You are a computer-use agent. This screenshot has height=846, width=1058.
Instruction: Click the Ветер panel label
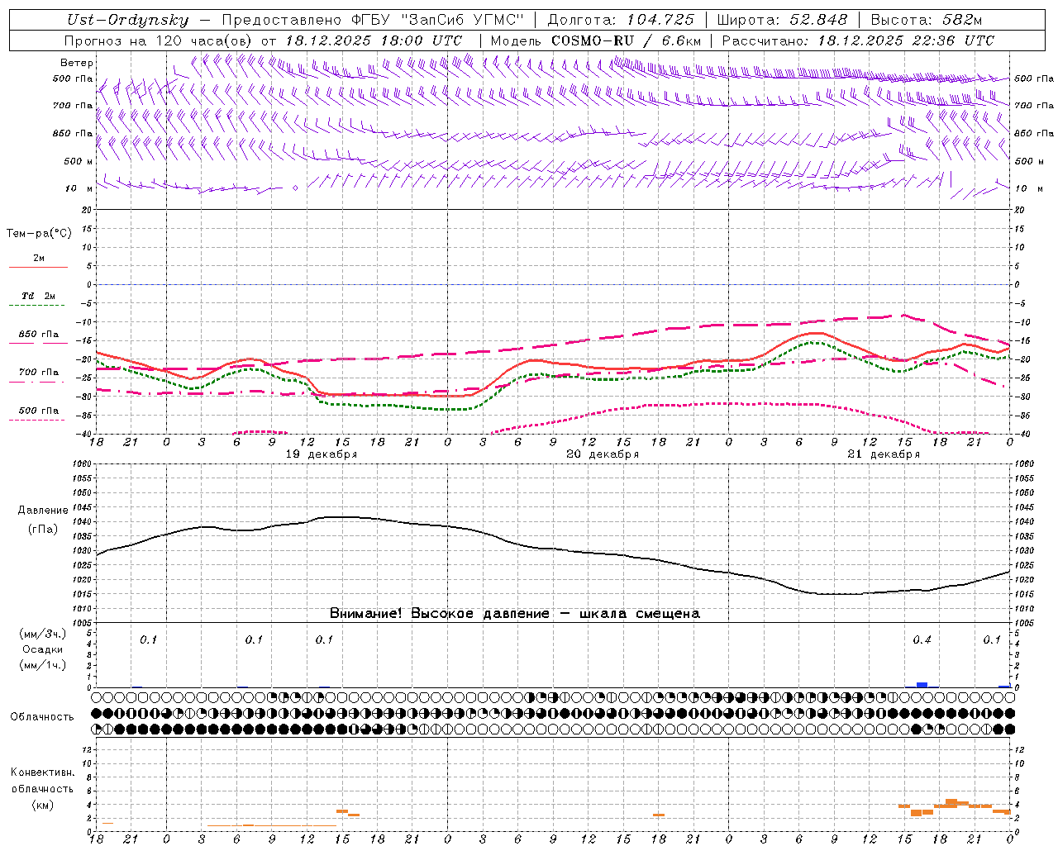[77, 63]
